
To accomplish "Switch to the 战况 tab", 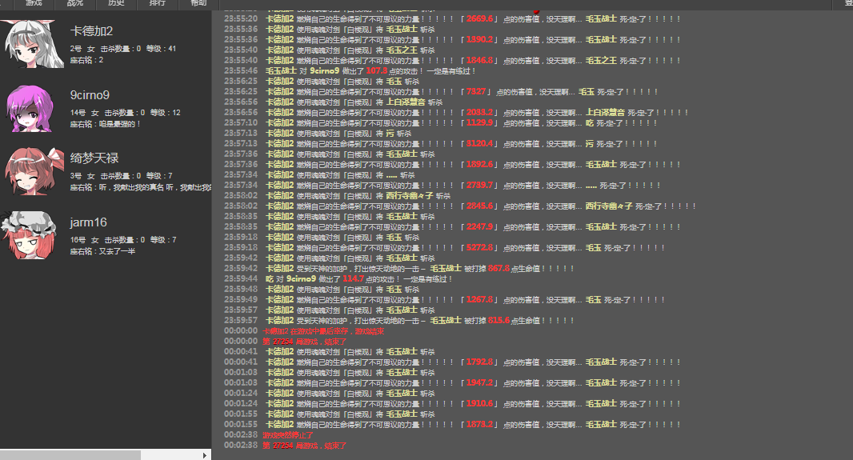I will pyautogui.click(x=74, y=3).
